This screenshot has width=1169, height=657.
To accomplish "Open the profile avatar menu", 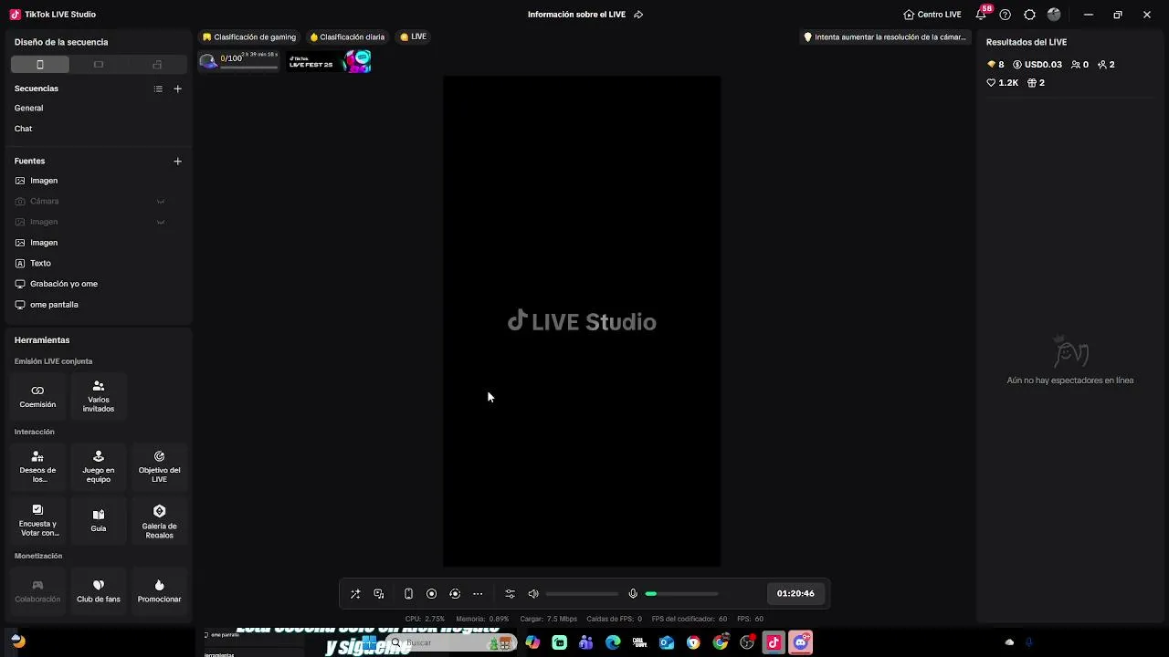I will click(1054, 15).
